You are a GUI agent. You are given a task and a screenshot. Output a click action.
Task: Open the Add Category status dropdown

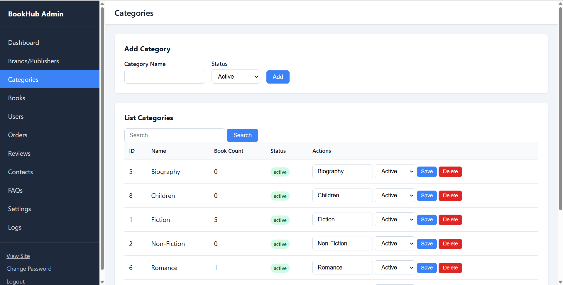point(236,77)
